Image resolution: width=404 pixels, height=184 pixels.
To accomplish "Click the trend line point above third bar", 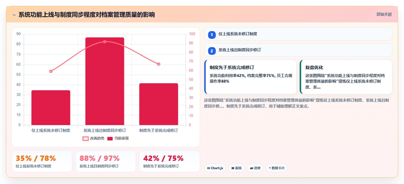I will (159, 64).
